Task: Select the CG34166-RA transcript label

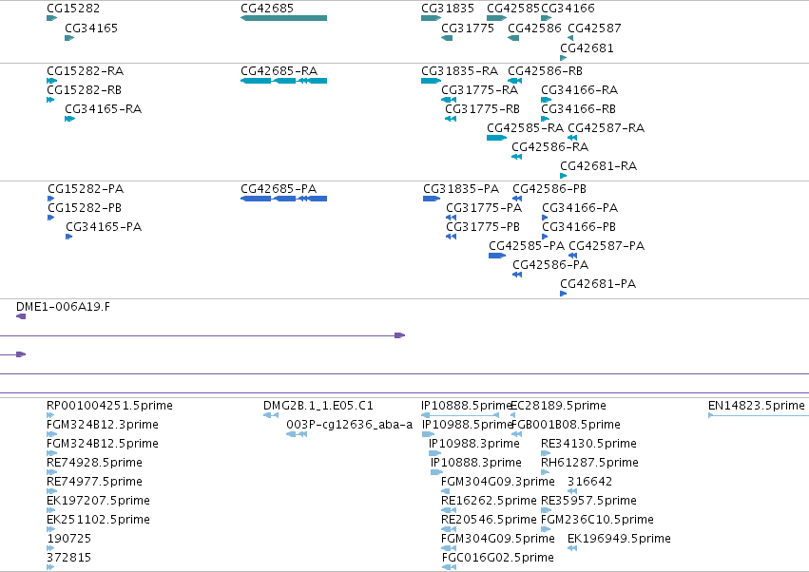Action: coord(579,89)
